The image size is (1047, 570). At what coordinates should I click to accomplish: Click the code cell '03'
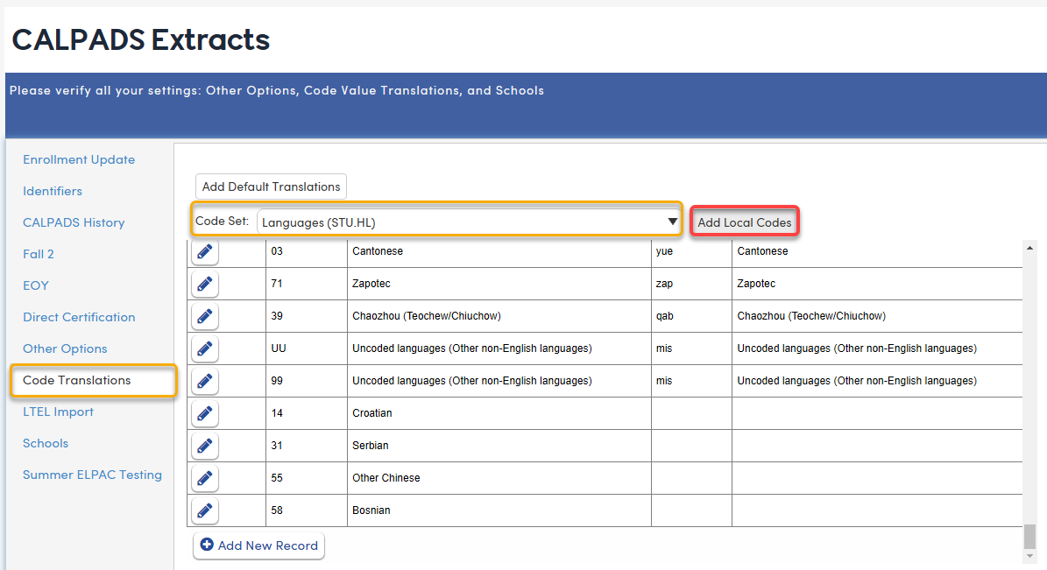click(307, 251)
